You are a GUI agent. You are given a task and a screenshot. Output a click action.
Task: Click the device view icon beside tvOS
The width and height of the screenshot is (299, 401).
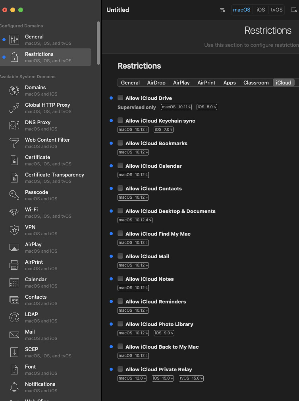(294, 10)
